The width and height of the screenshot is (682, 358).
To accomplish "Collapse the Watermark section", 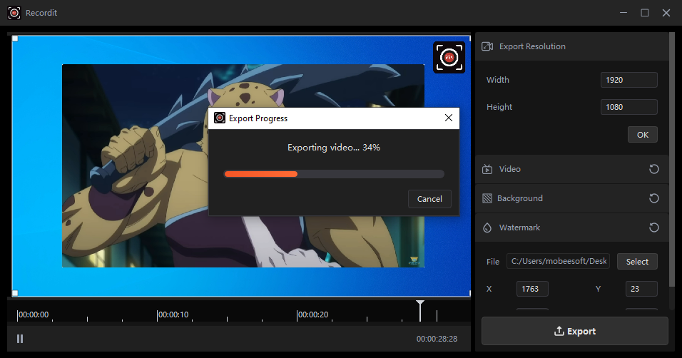I will pos(519,227).
